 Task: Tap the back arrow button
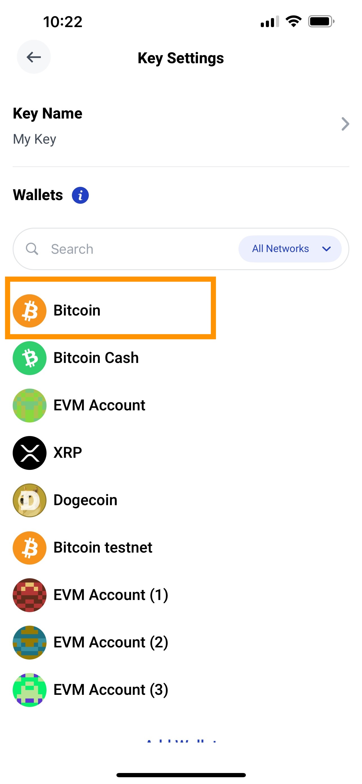[34, 57]
